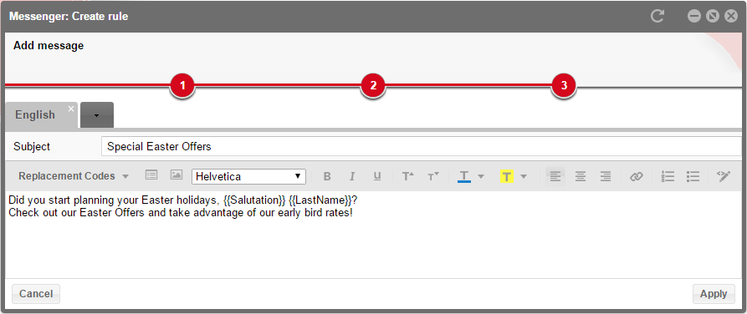Apply bulleted list formatting
The width and height of the screenshot is (747, 314).
(693, 176)
